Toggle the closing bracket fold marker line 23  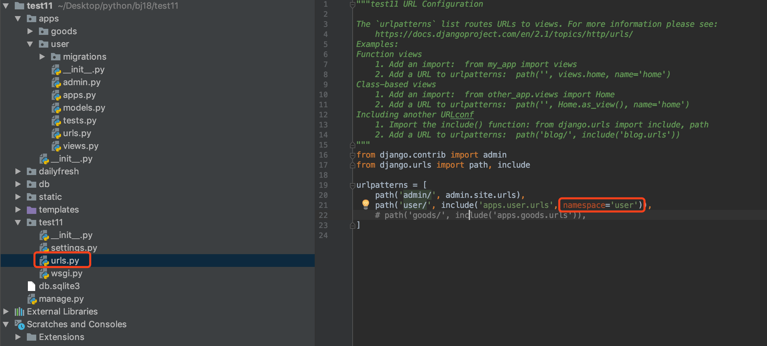352,225
